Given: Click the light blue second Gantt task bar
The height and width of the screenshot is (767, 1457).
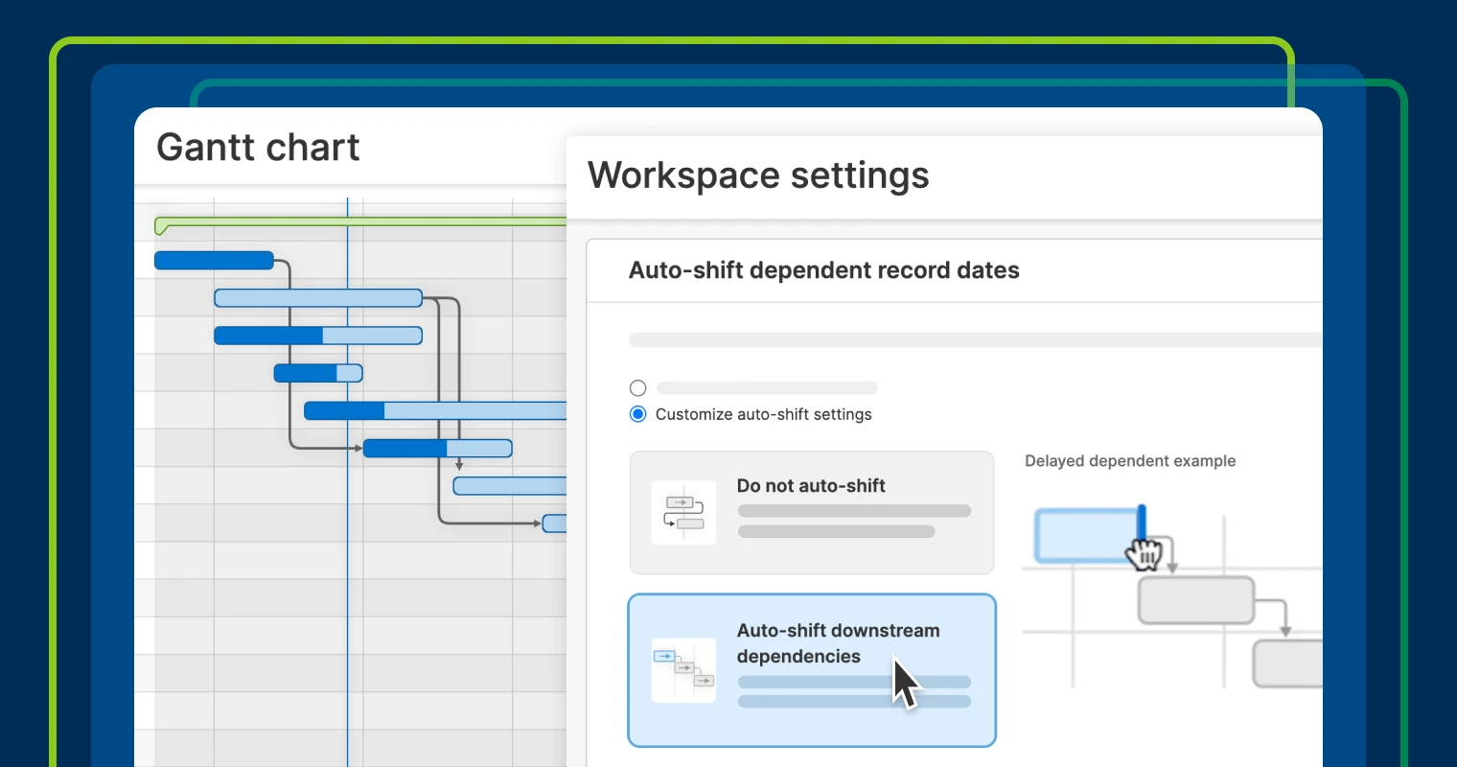Looking at the screenshot, I should 318,298.
